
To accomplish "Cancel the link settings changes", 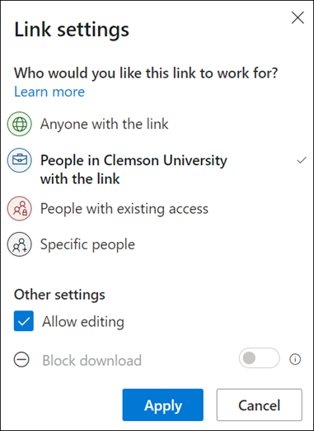I will [x=260, y=405].
